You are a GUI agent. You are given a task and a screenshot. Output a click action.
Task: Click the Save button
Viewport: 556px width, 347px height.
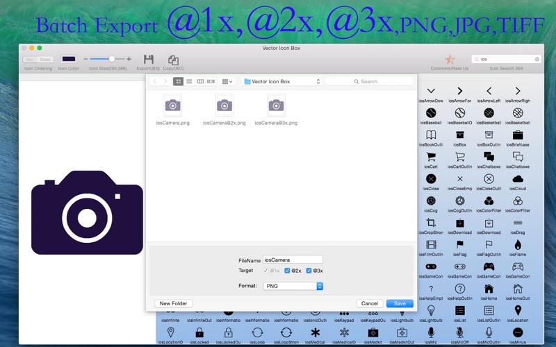pos(400,303)
